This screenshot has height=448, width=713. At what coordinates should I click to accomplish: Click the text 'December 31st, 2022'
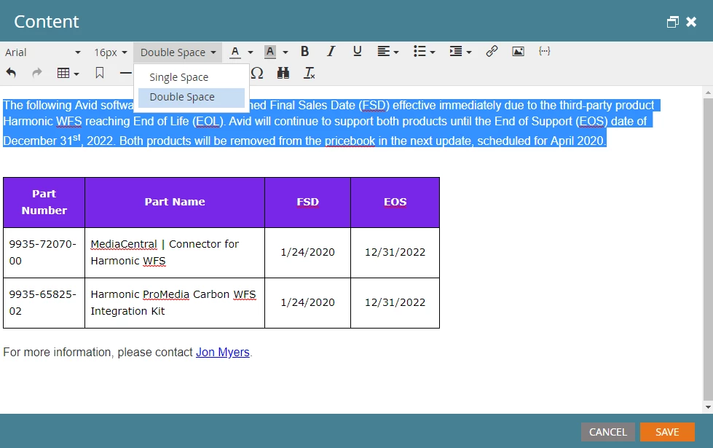59,140
